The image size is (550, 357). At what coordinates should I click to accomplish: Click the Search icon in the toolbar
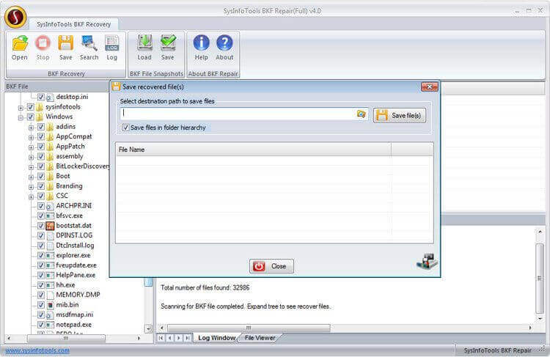pos(89,47)
